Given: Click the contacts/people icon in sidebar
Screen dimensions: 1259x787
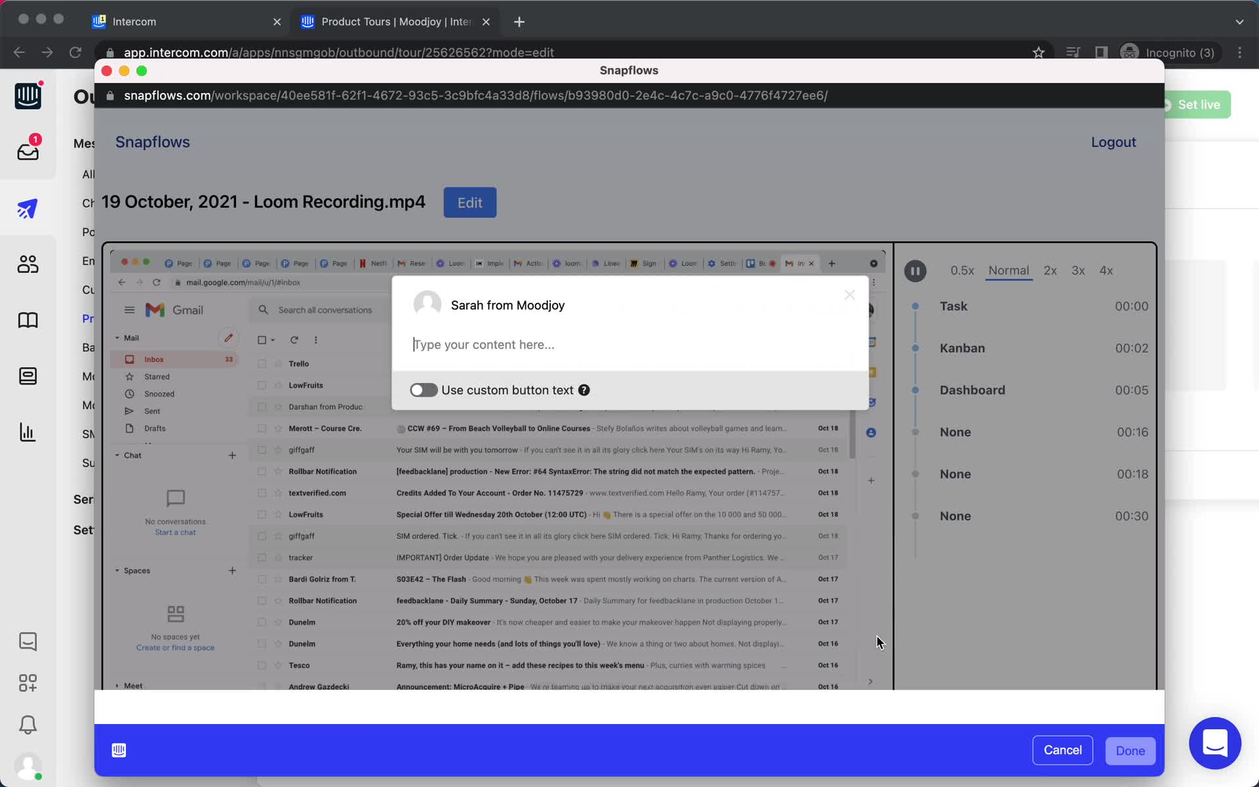Looking at the screenshot, I should (27, 264).
